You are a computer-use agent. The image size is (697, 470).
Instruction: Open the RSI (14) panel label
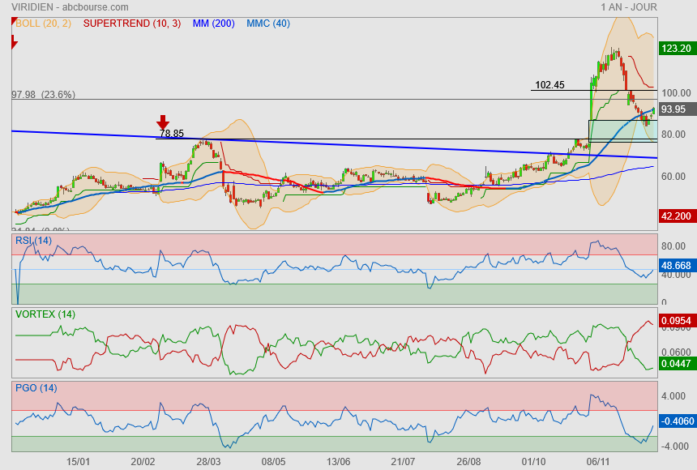coord(33,241)
